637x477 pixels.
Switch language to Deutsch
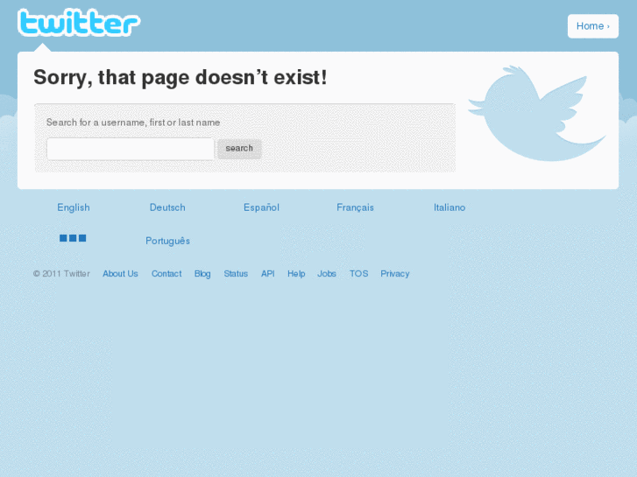167,207
